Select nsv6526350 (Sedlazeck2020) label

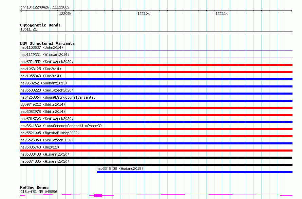click(x=47, y=140)
